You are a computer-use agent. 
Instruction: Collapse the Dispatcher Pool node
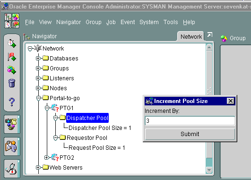tap(55, 118)
